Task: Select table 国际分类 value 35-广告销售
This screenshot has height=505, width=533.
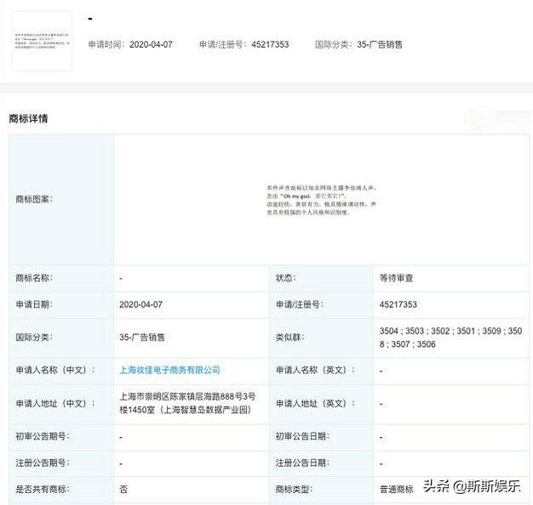Action: click(x=141, y=338)
